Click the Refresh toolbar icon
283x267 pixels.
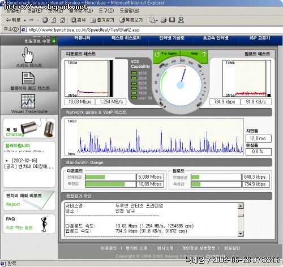point(54,20)
